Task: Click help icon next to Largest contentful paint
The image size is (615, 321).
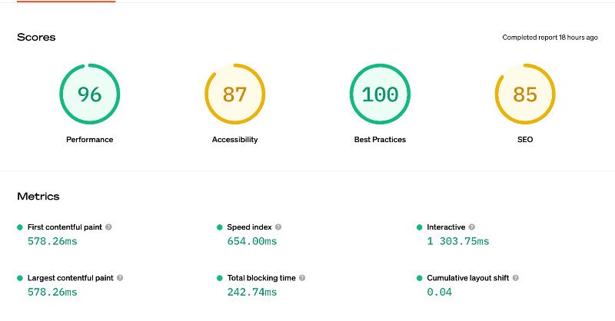Action: 120,278
